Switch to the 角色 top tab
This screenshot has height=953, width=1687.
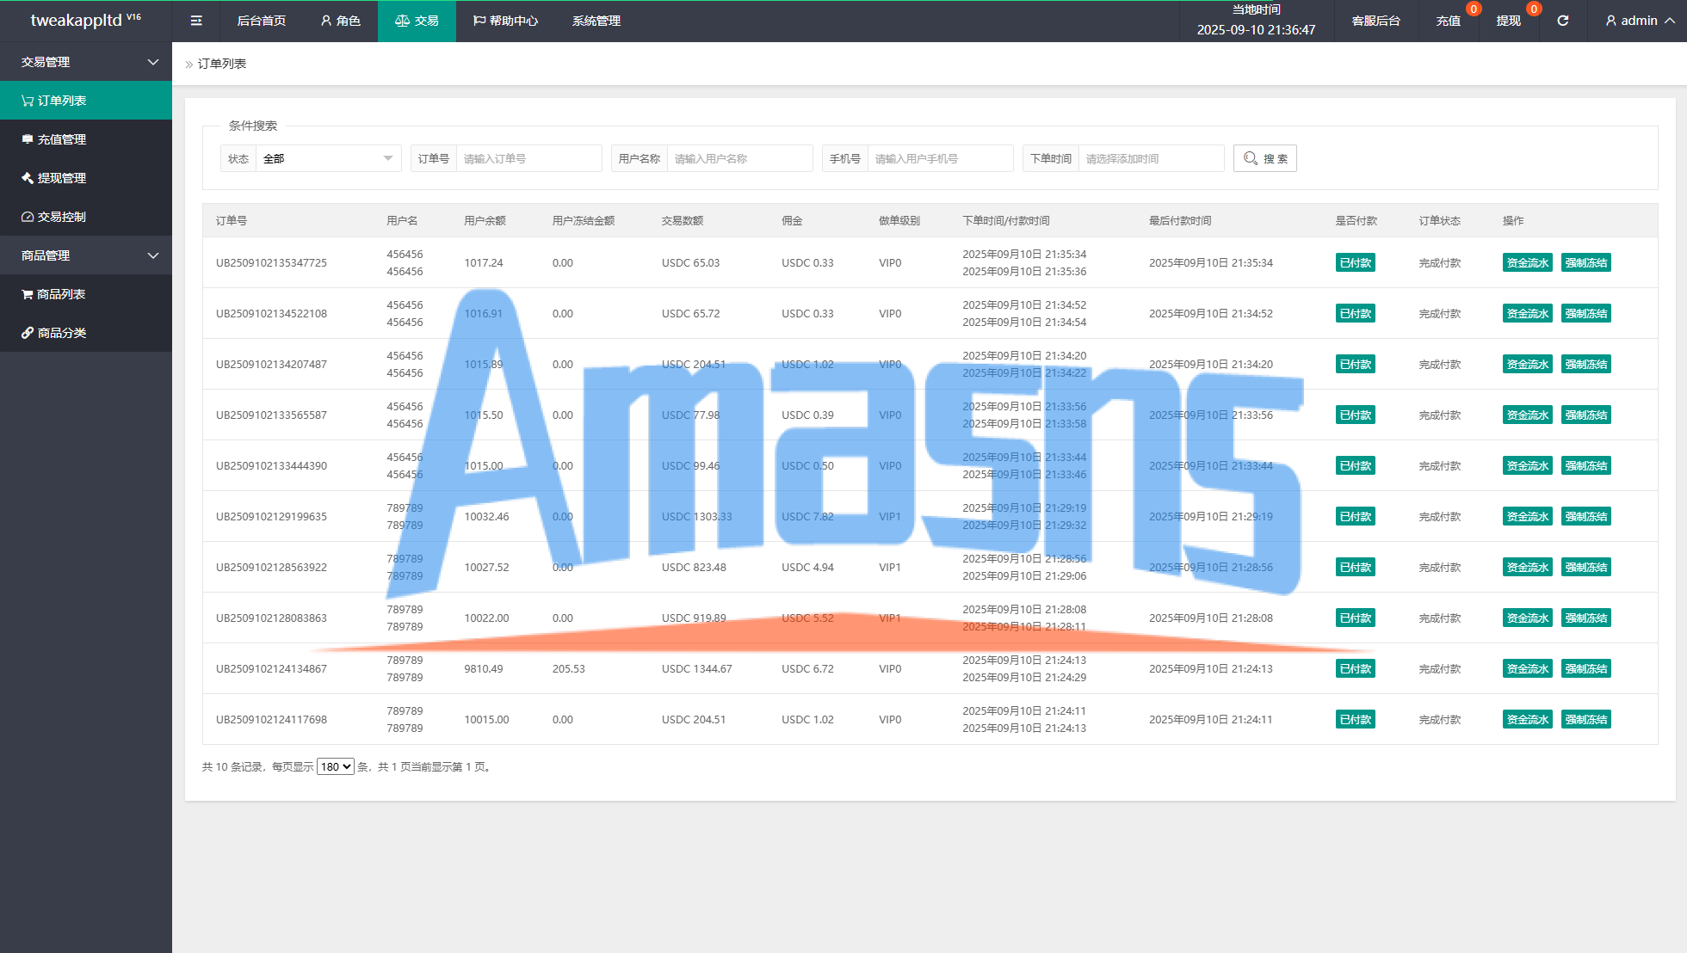point(340,21)
